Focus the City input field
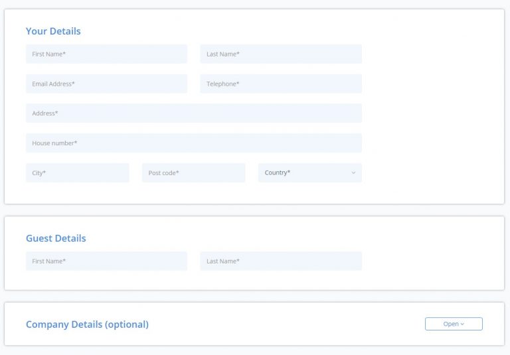The width and height of the screenshot is (510, 355). 78,173
